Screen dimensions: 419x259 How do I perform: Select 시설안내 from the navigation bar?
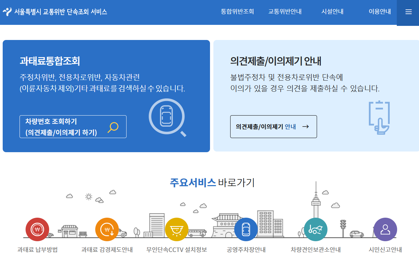(x=332, y=11)
